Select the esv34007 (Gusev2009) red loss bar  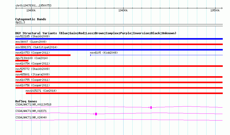(x=119, y=44)
